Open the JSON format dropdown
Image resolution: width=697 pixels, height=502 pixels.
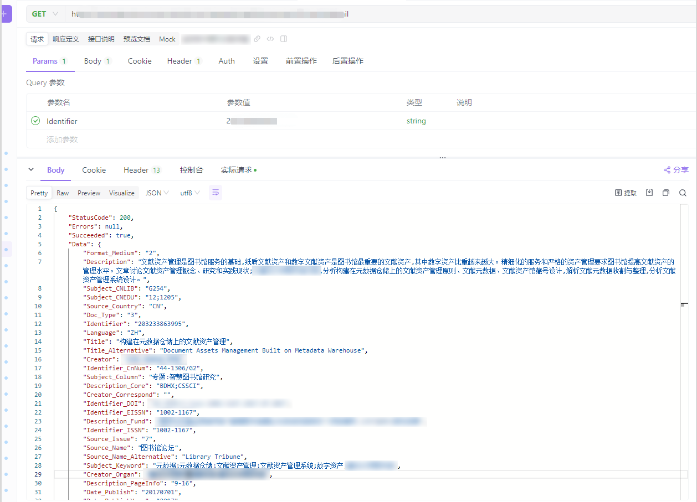(157, 193)
